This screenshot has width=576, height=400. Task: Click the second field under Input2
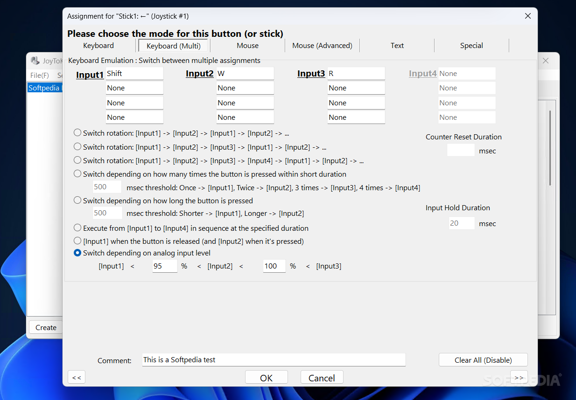pos(245,88)
